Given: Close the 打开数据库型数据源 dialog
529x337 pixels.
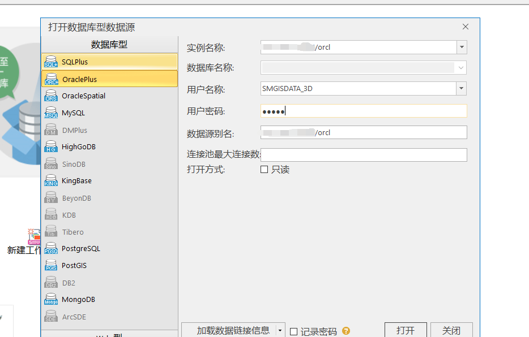Looking at the screenshot, I should tap(466, 27).
